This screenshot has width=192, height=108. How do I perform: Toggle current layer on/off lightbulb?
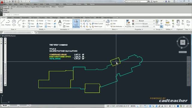[x=81, y=21]
